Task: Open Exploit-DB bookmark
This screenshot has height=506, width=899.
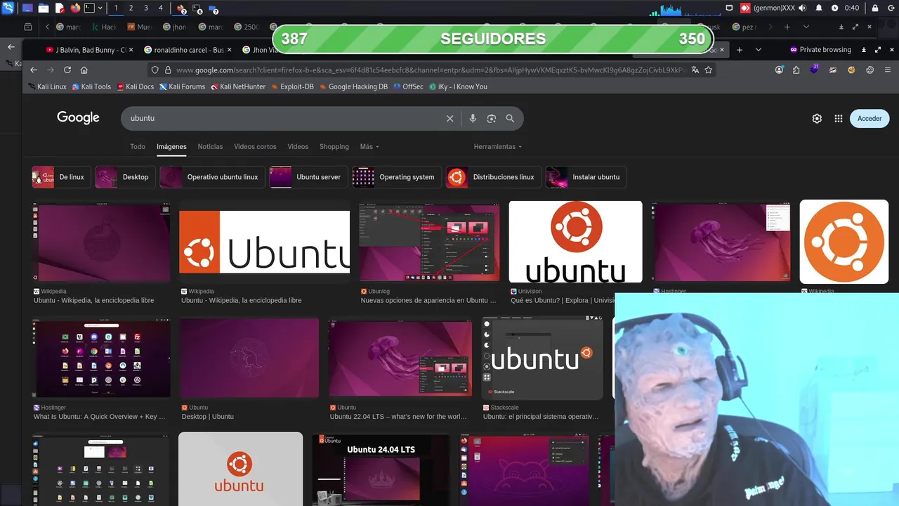Action: [291, 86]
